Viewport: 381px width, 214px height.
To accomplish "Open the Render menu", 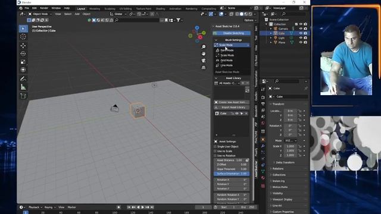I will (x=44, y=8).
